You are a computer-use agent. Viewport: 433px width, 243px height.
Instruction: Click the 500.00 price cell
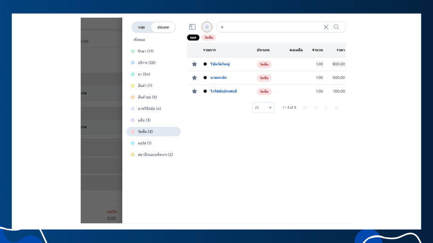click(338, 78)
